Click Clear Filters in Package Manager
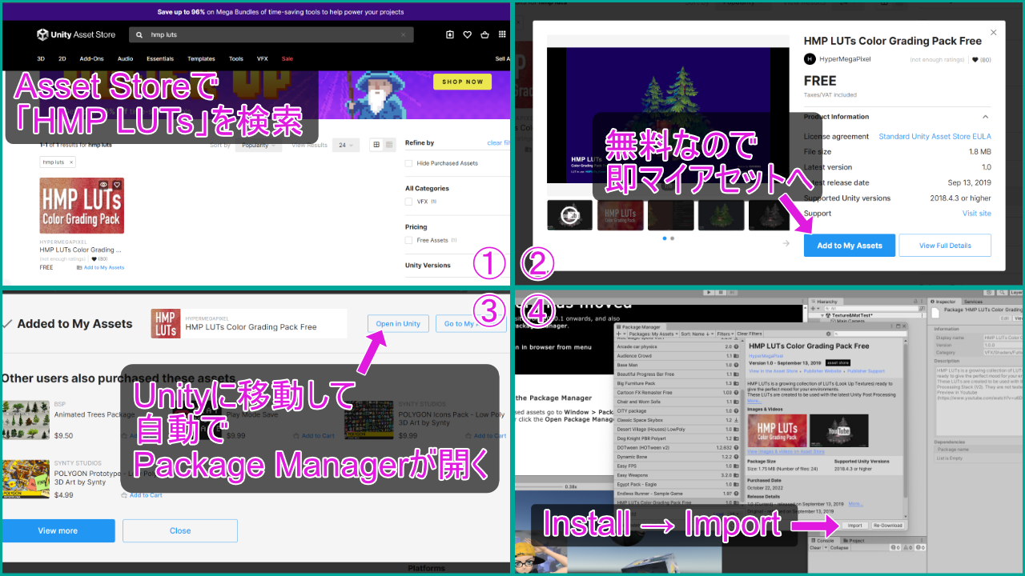This screenshot has width=1025, height=576. 750,334
